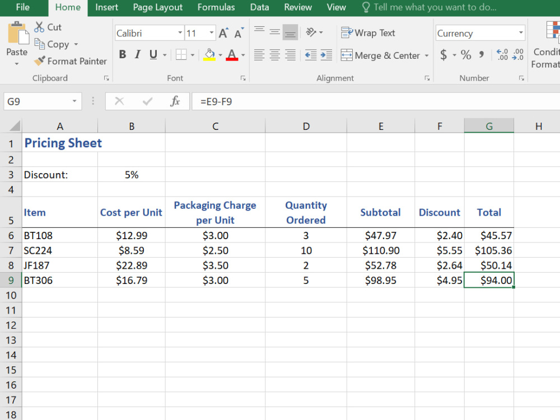Decrease Decimal places
Screen dimensions: 560x420
517,55
